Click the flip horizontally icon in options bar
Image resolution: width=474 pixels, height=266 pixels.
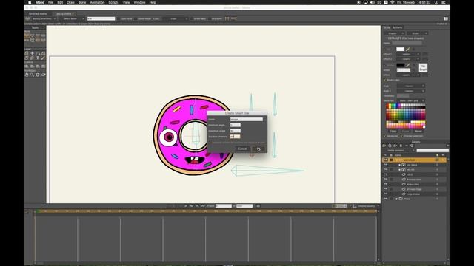coord(227,18)
